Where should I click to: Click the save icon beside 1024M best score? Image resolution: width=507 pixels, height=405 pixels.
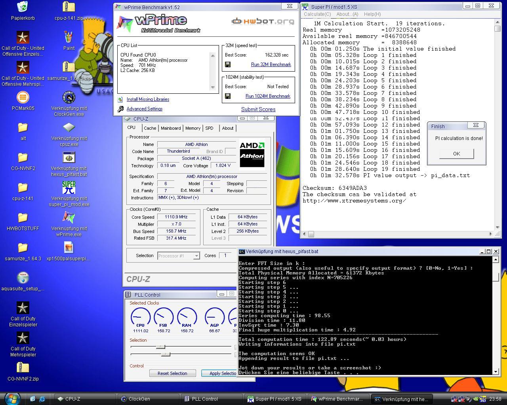pos(228,96)
